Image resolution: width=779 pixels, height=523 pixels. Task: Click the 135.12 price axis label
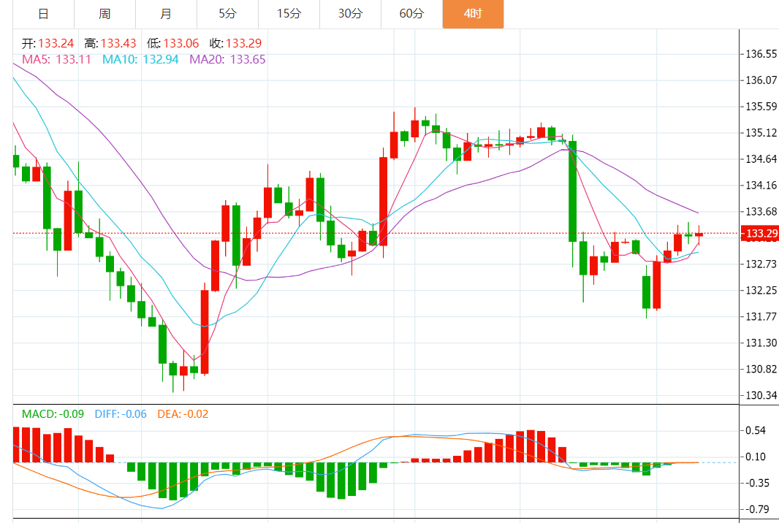[x=761, y=133]
